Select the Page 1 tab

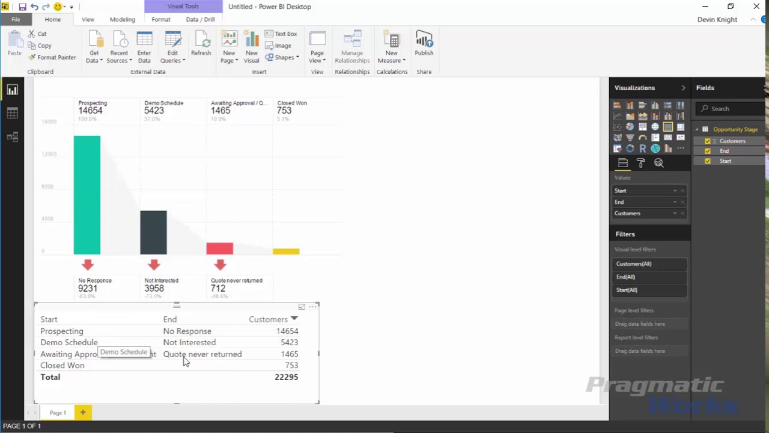tap(58, 413)
